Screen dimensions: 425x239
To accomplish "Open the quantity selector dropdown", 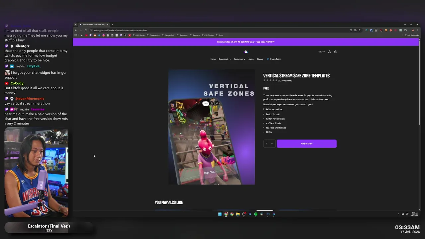I will [x=269, y=143].
